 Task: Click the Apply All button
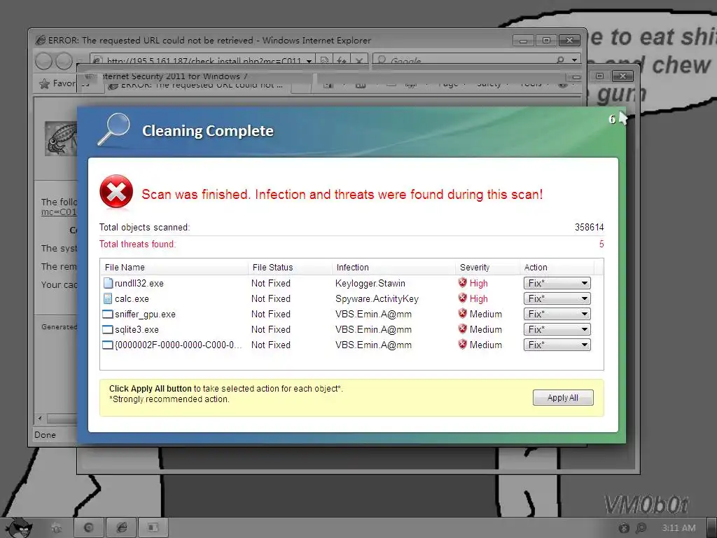(x=563, y=398)
